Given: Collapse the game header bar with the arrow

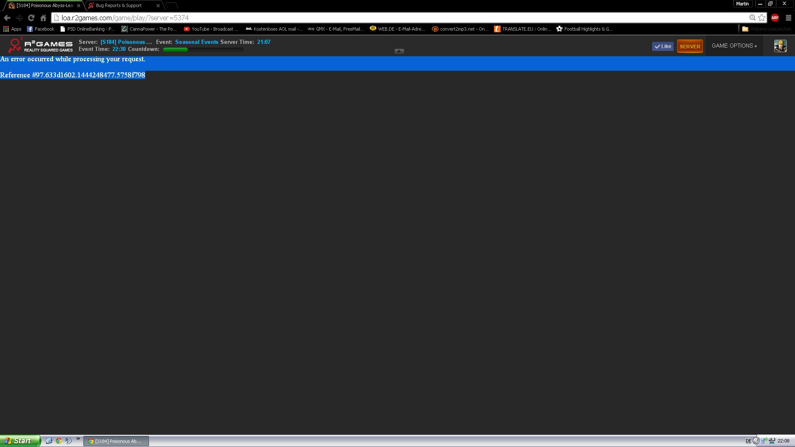Looking at the screenshot, I should [399, 51].
